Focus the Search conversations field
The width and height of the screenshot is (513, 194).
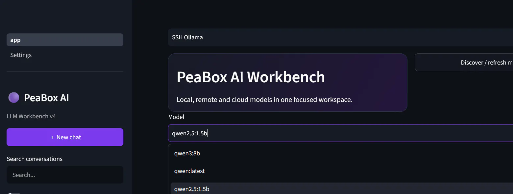[x=65, y=175]
